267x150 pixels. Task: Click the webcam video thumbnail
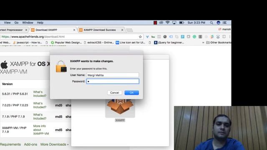(x=220, y=128)
